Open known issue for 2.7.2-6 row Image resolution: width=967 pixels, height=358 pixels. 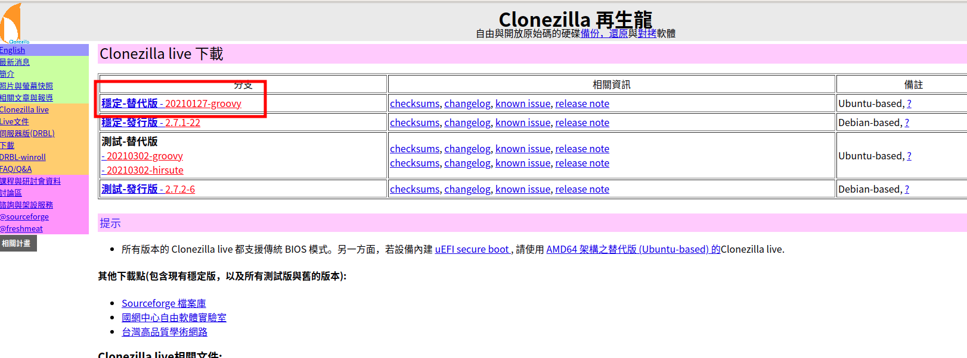[523, 189]
